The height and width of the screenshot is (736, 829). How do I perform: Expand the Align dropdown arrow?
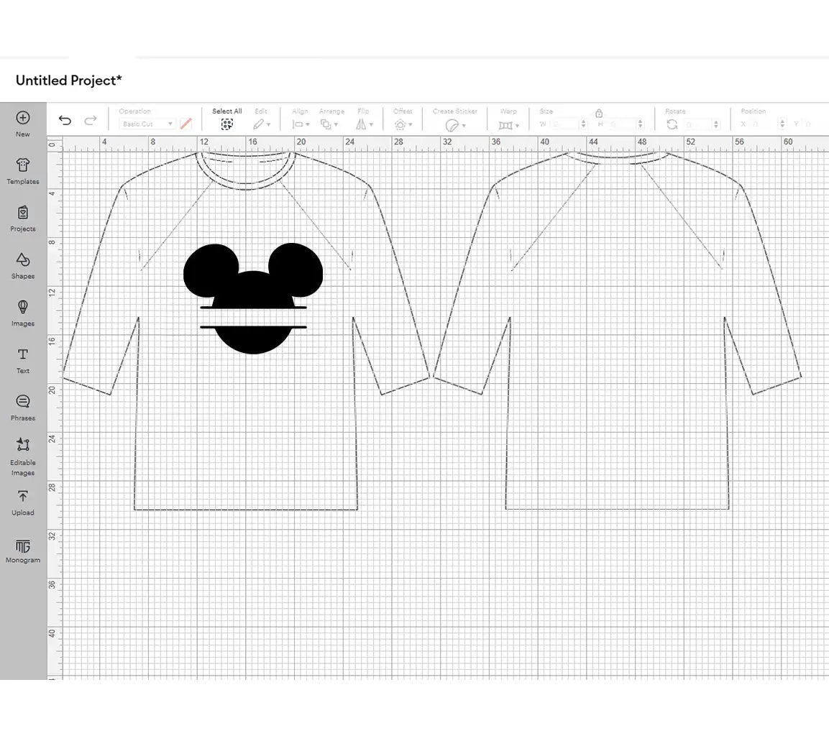(308, 124)
